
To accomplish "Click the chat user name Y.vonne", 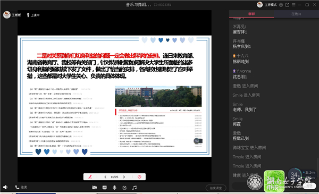I will pos(244,71).
